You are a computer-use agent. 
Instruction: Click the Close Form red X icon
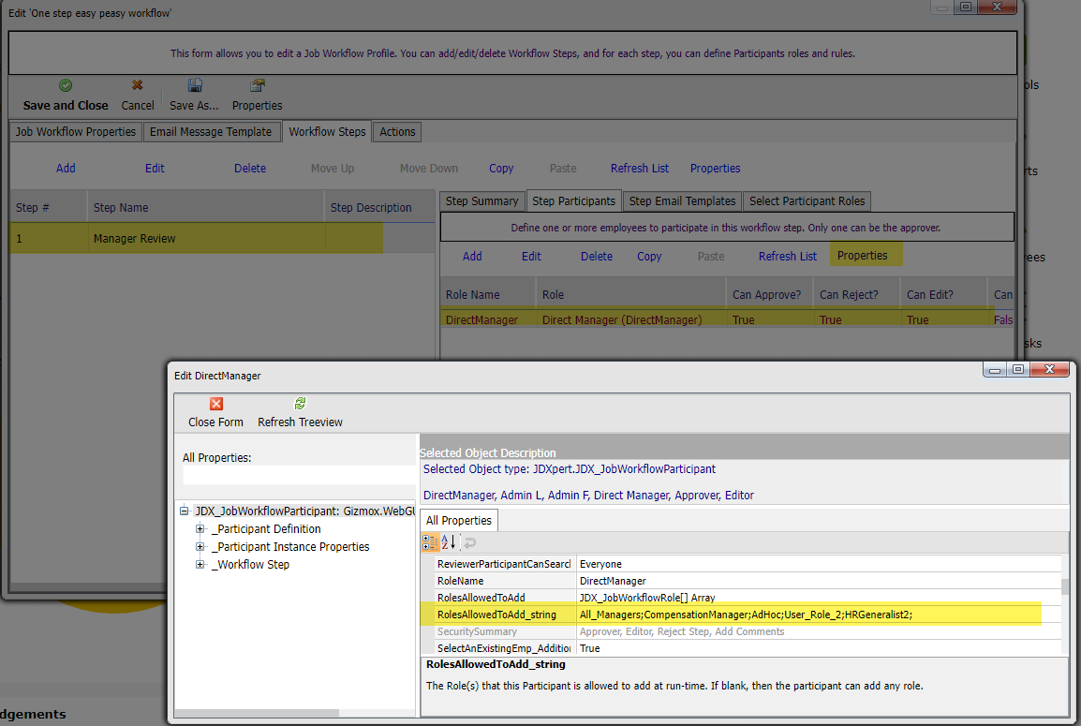pos(215,404)
